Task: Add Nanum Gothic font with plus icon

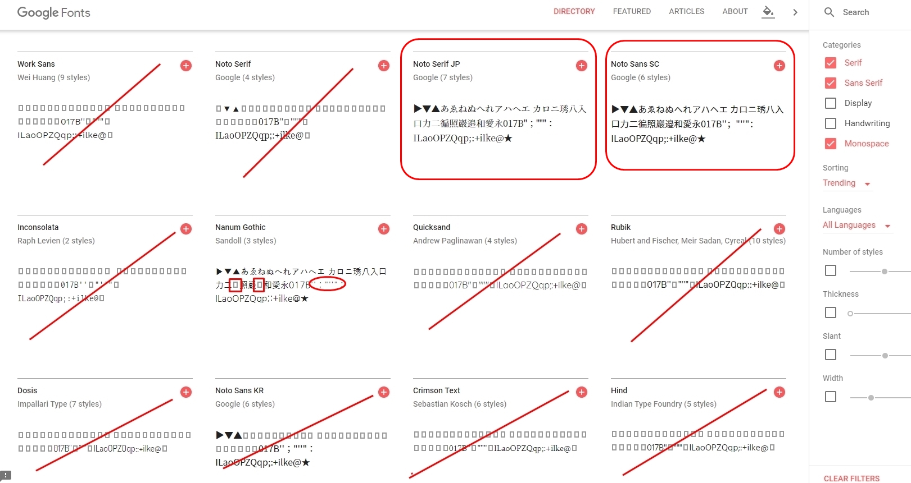Action: (384, 229)
